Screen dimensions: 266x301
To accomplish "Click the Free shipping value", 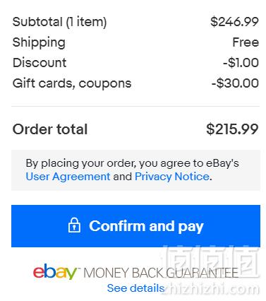I will click(x=246, y=42).
